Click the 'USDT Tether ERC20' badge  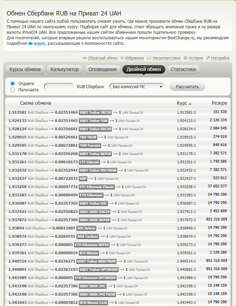[95, 129]
